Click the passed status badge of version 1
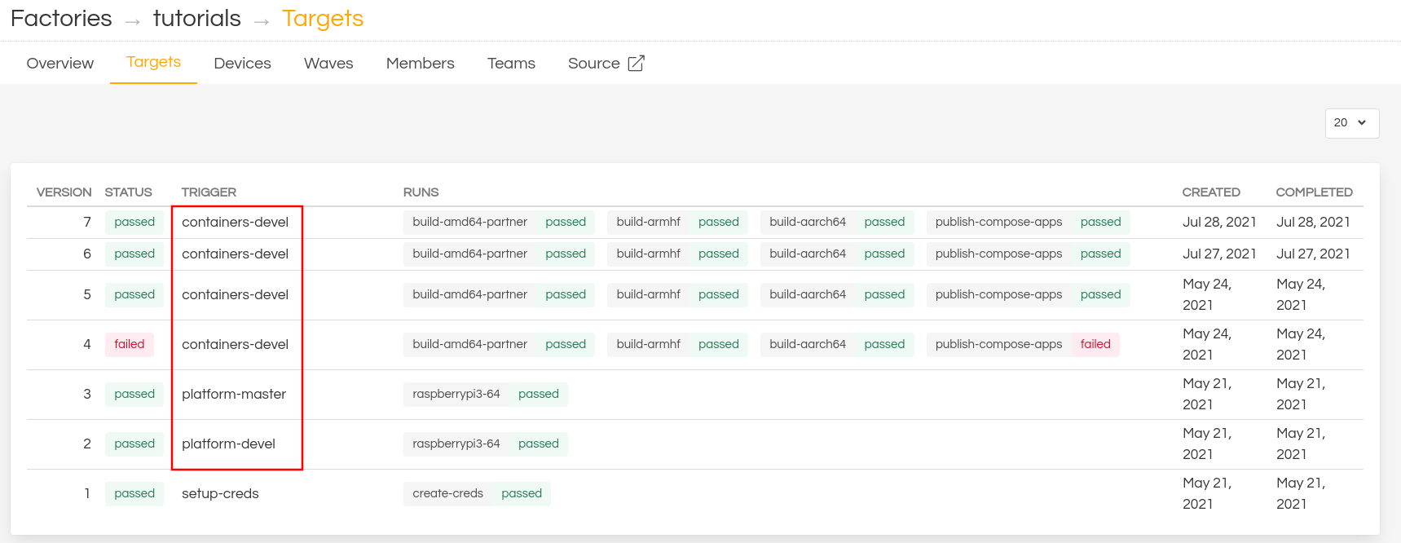 point(134,493)
